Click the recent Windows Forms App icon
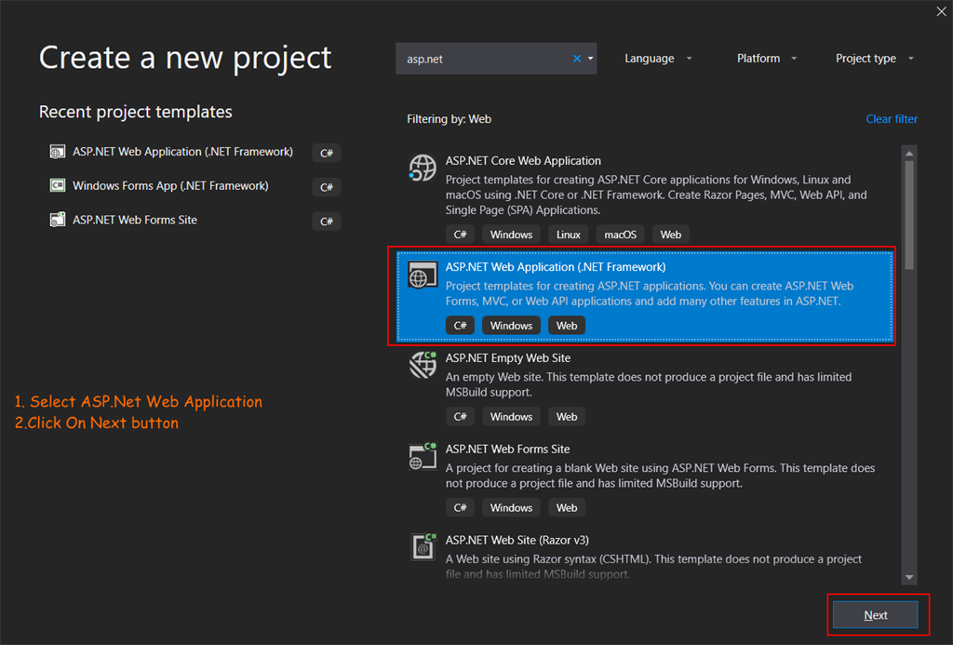 57,186
